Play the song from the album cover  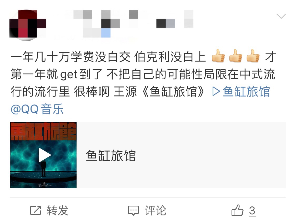(44, 155)
